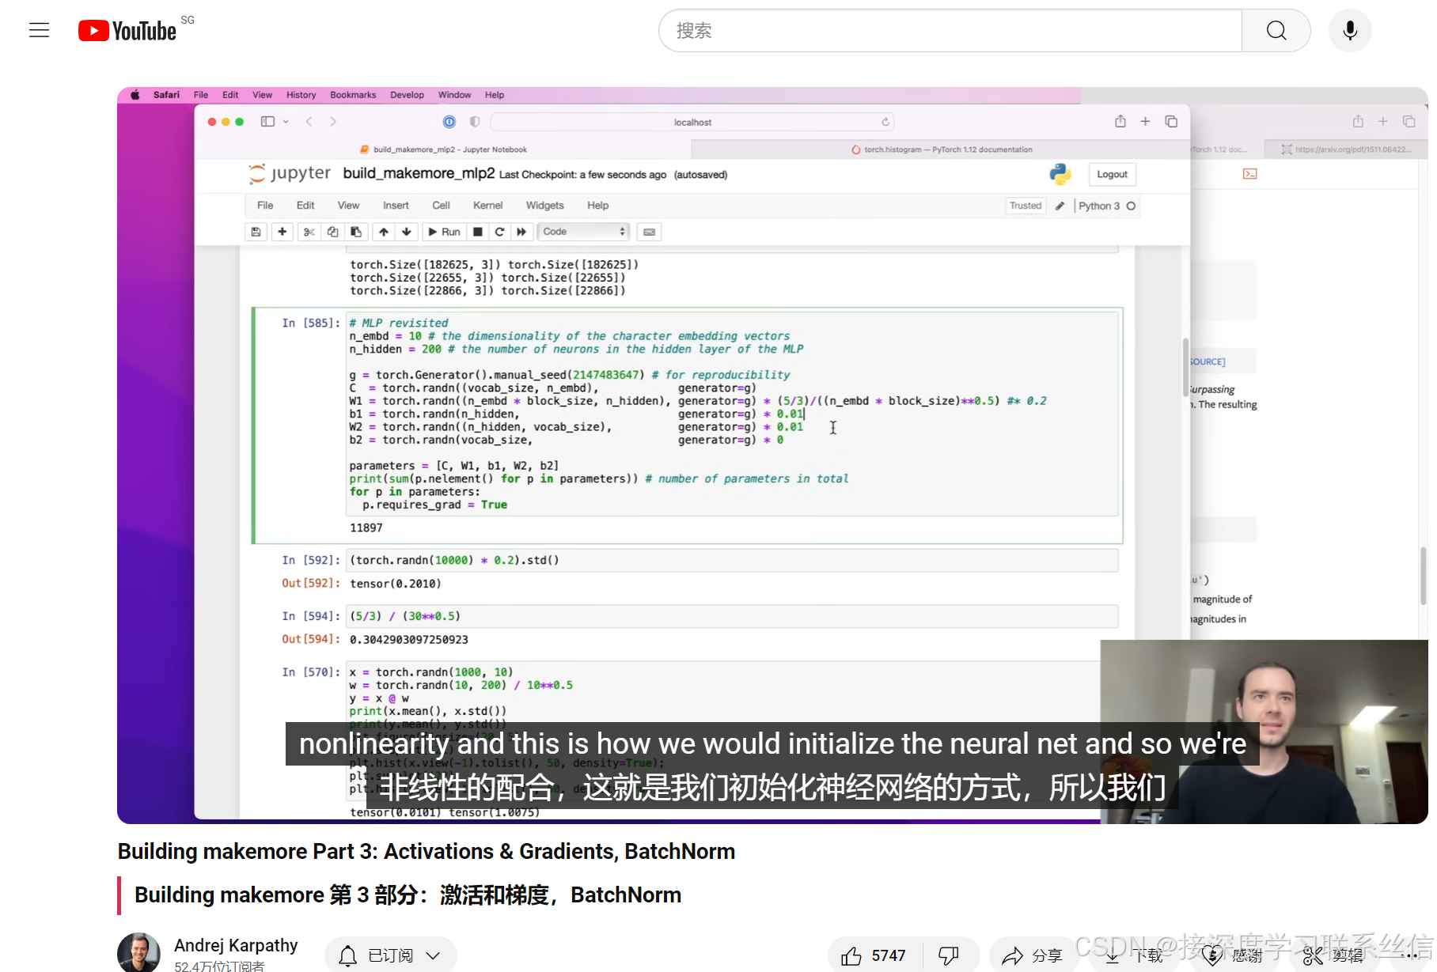The width and height of the screenshot is (1437, 972).
Task: Go to YouTube home via logo
Action: tap(127, 31)
